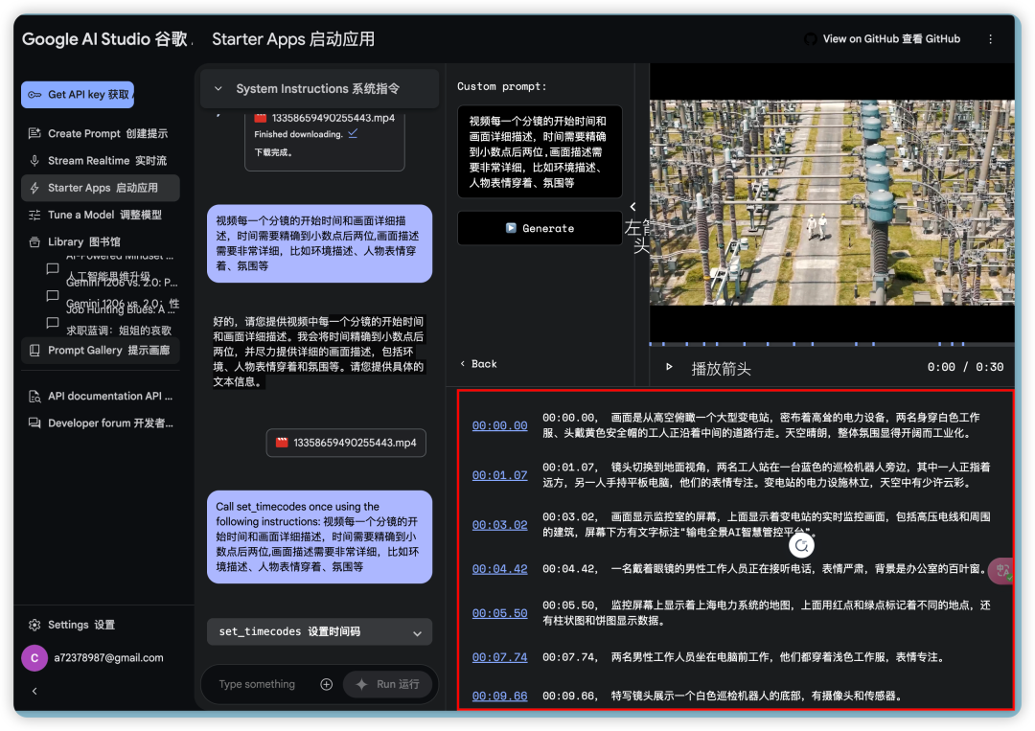Screen dimensions: 1035x731
Task: Open API documentation link
Action: tap(101, 396)
